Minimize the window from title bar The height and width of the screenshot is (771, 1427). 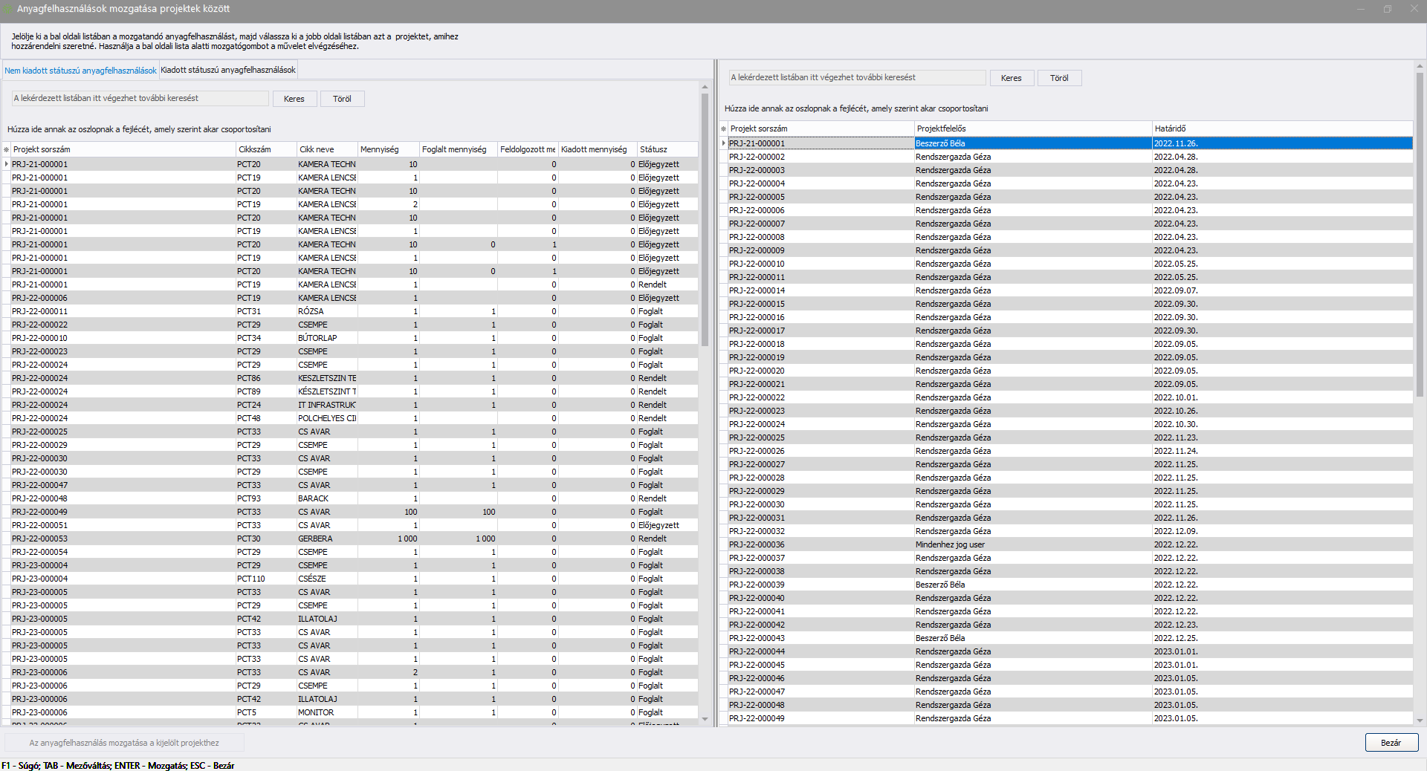click(1361, 9)
